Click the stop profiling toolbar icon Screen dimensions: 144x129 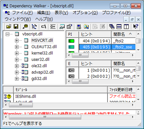pos(103,26)
